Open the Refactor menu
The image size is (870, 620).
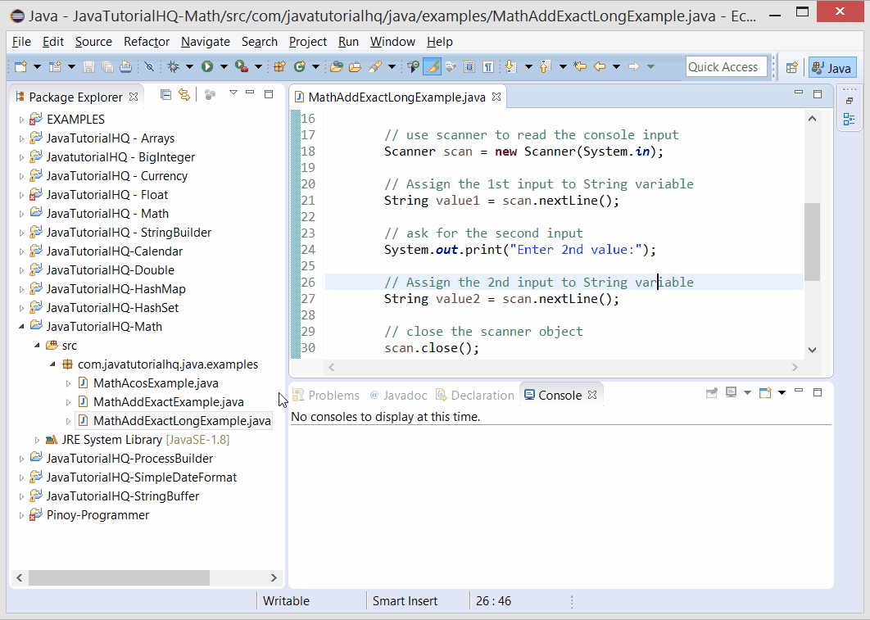tap(146, 41)
